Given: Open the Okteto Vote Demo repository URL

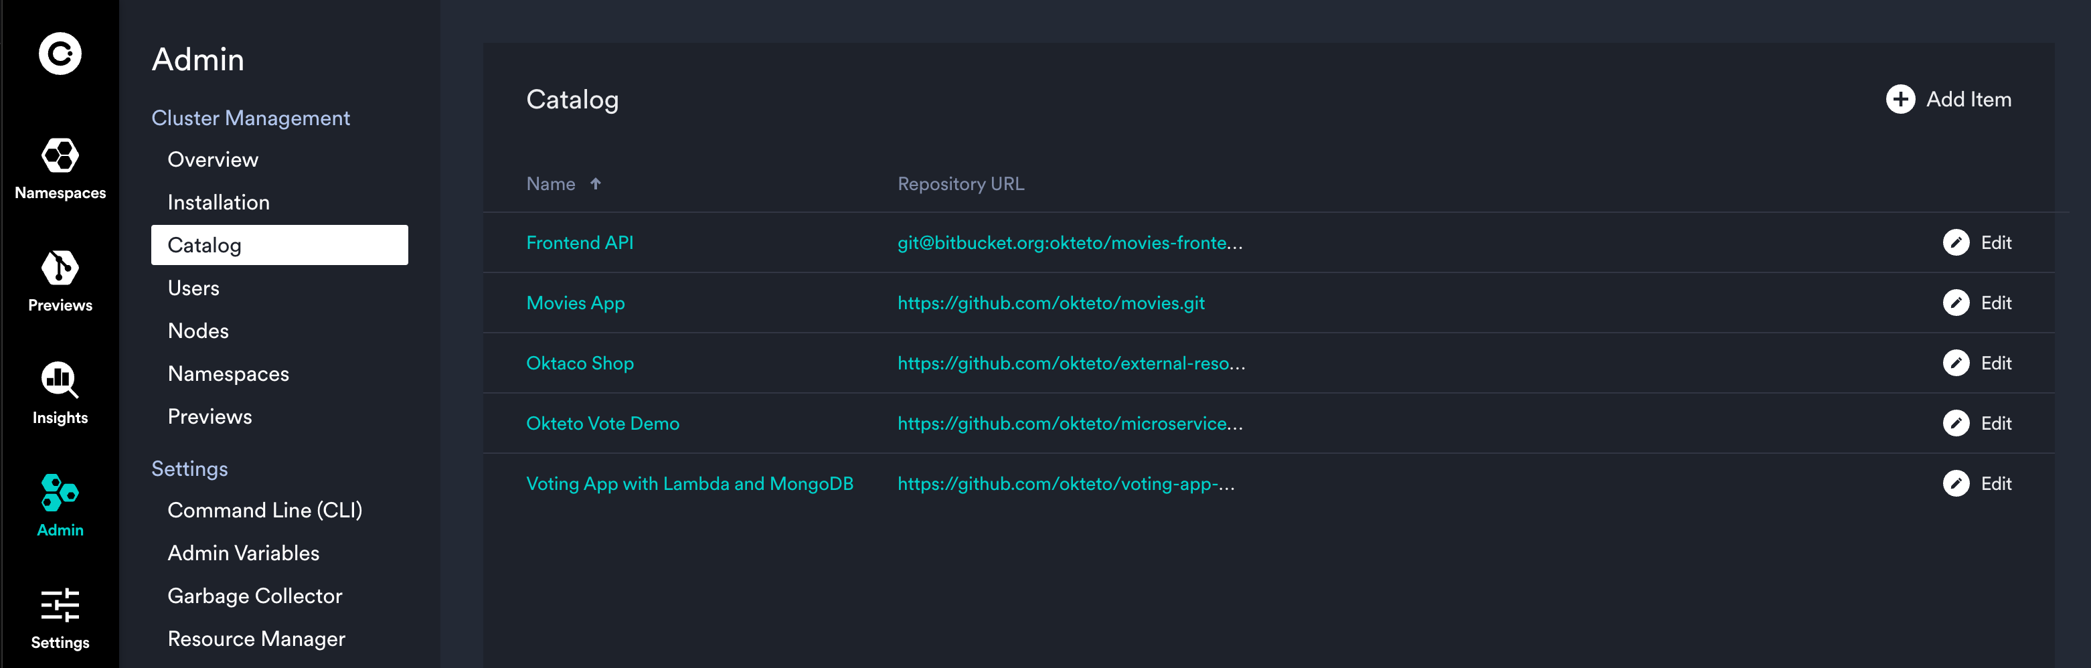Looking at the screenshot, I should pos(1069,424).
